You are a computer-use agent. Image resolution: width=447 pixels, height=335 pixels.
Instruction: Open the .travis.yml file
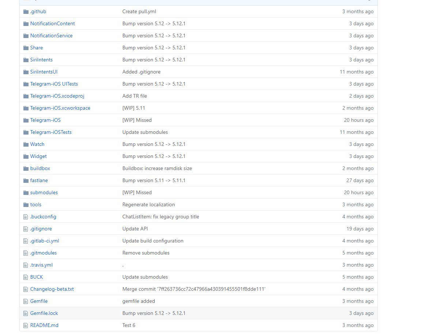pos(41,265)
